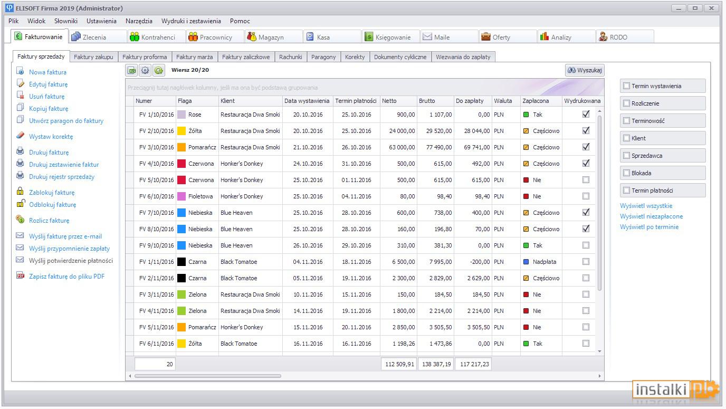
Task: Click the Zapisz fakturę do pliku PDF icon
Action: coord(20,275)
